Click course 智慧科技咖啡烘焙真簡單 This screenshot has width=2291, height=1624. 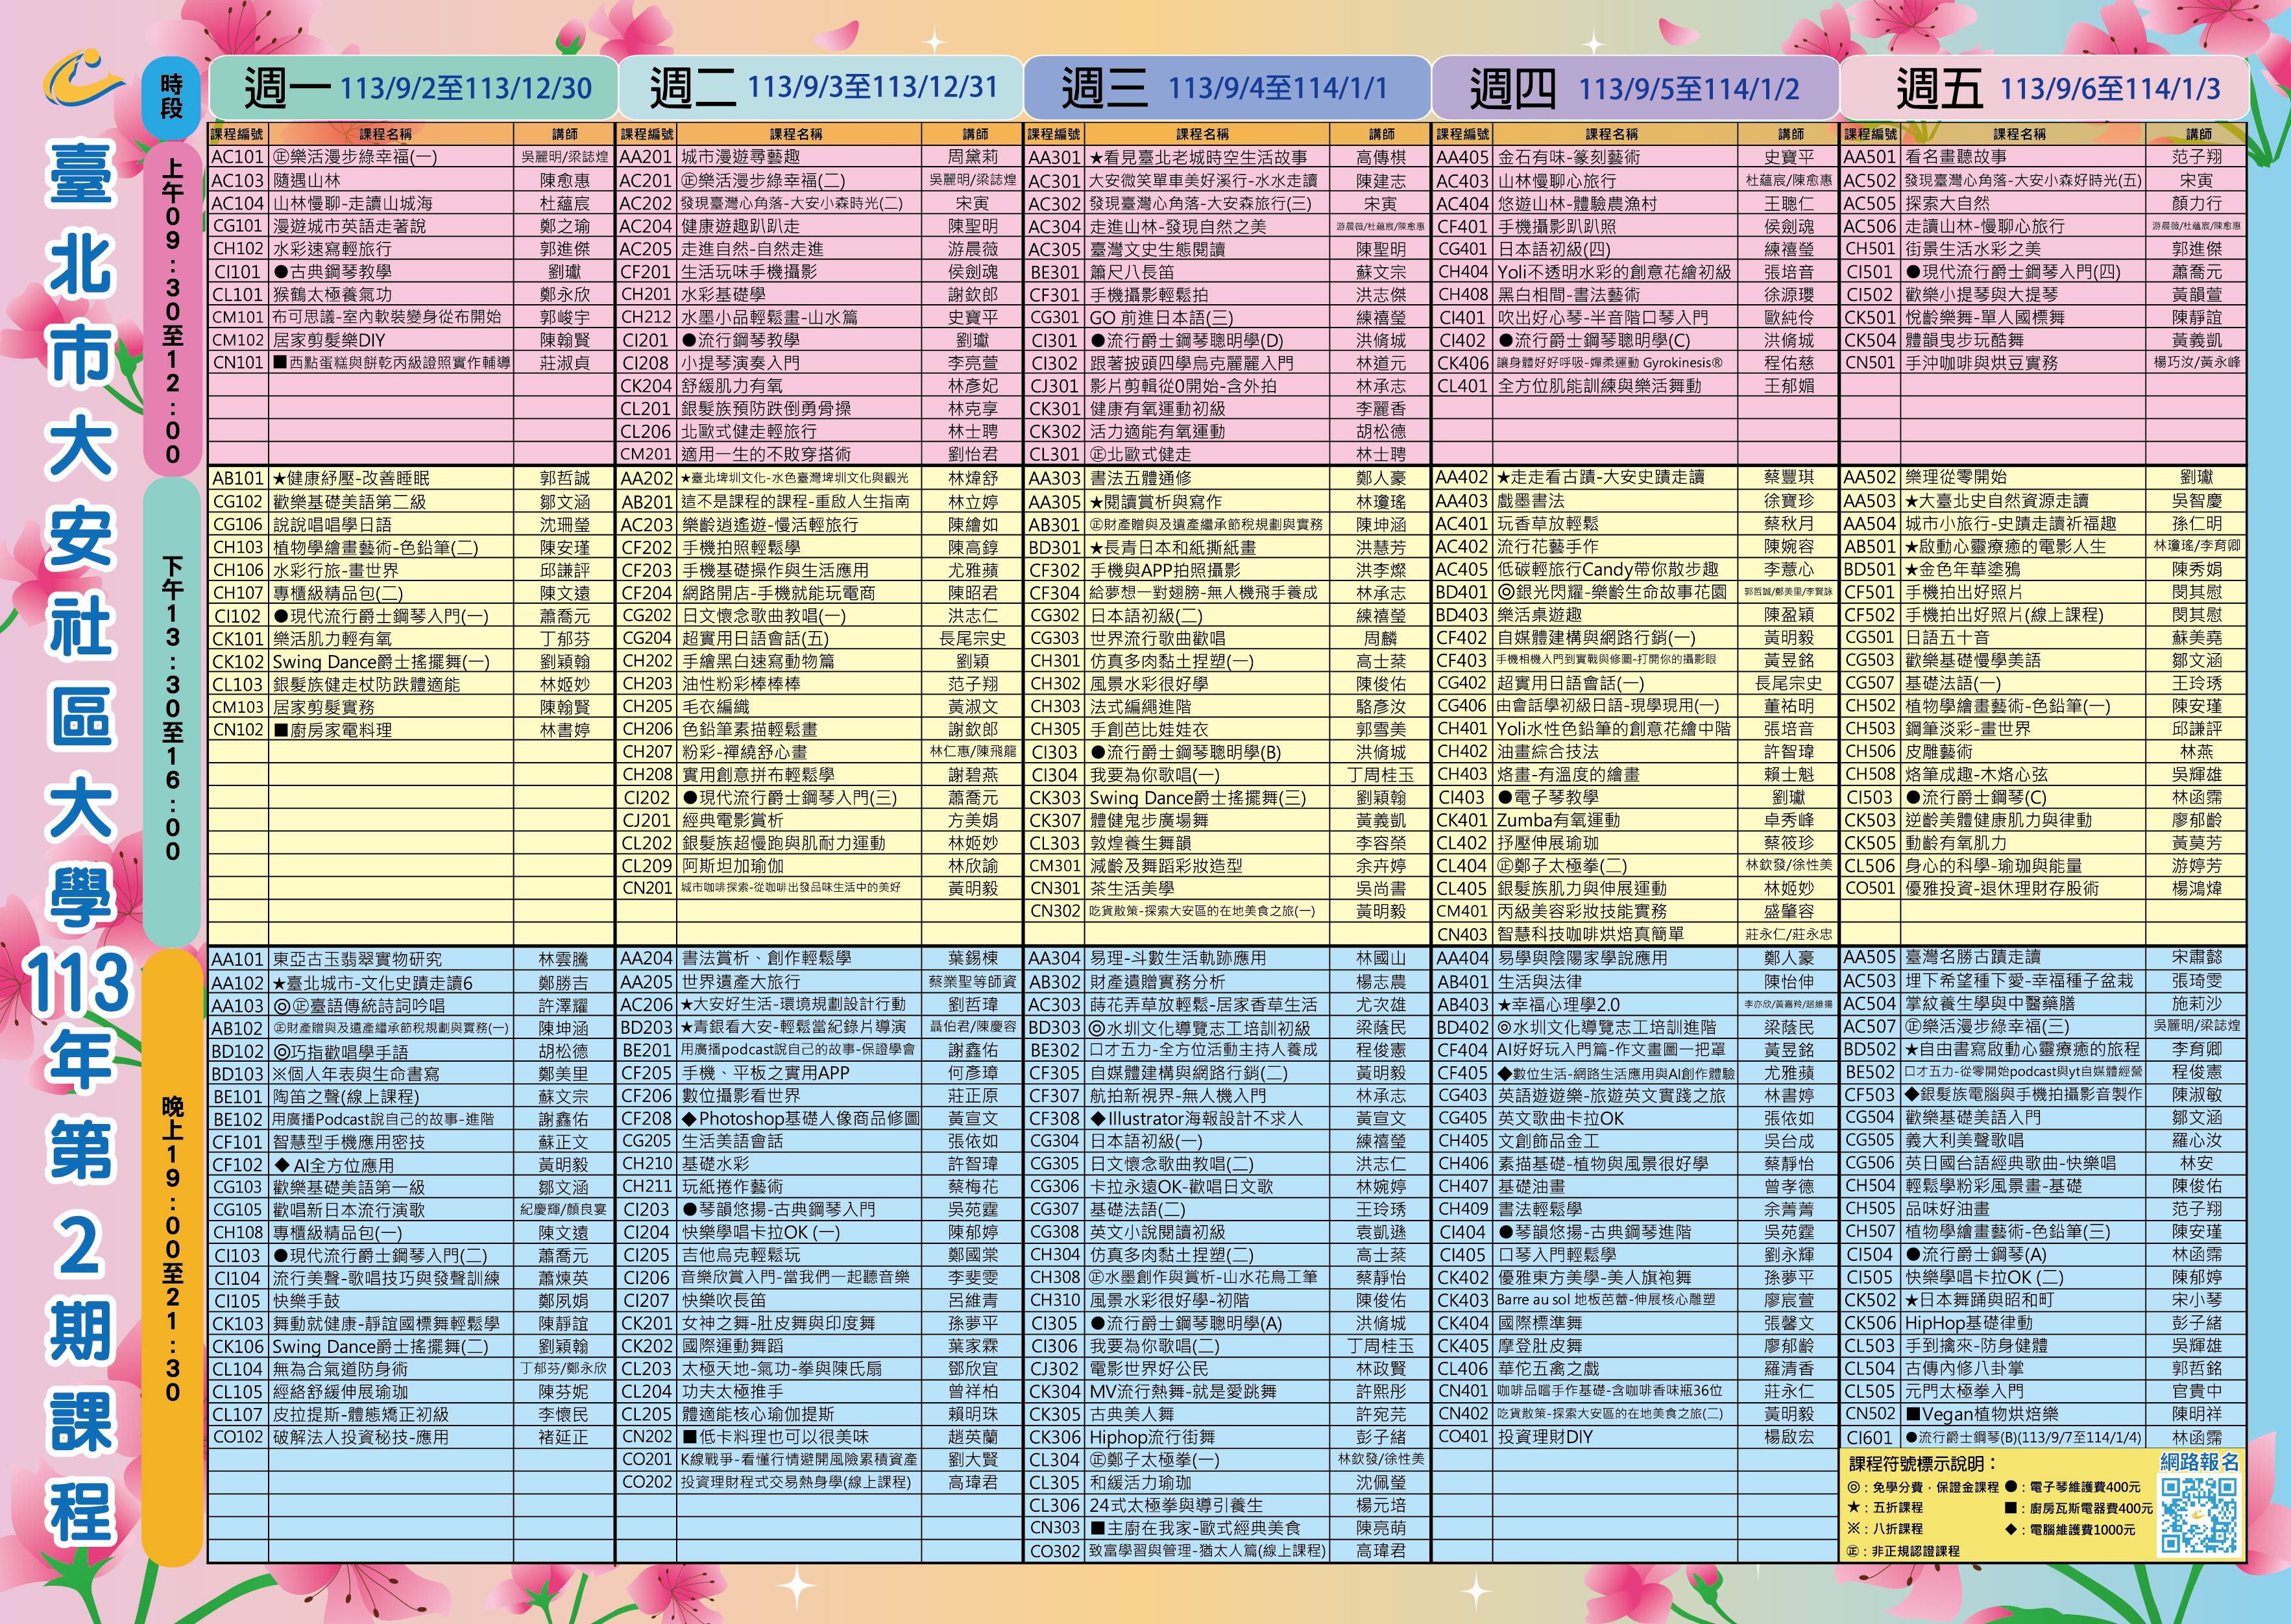point(1591,934)
